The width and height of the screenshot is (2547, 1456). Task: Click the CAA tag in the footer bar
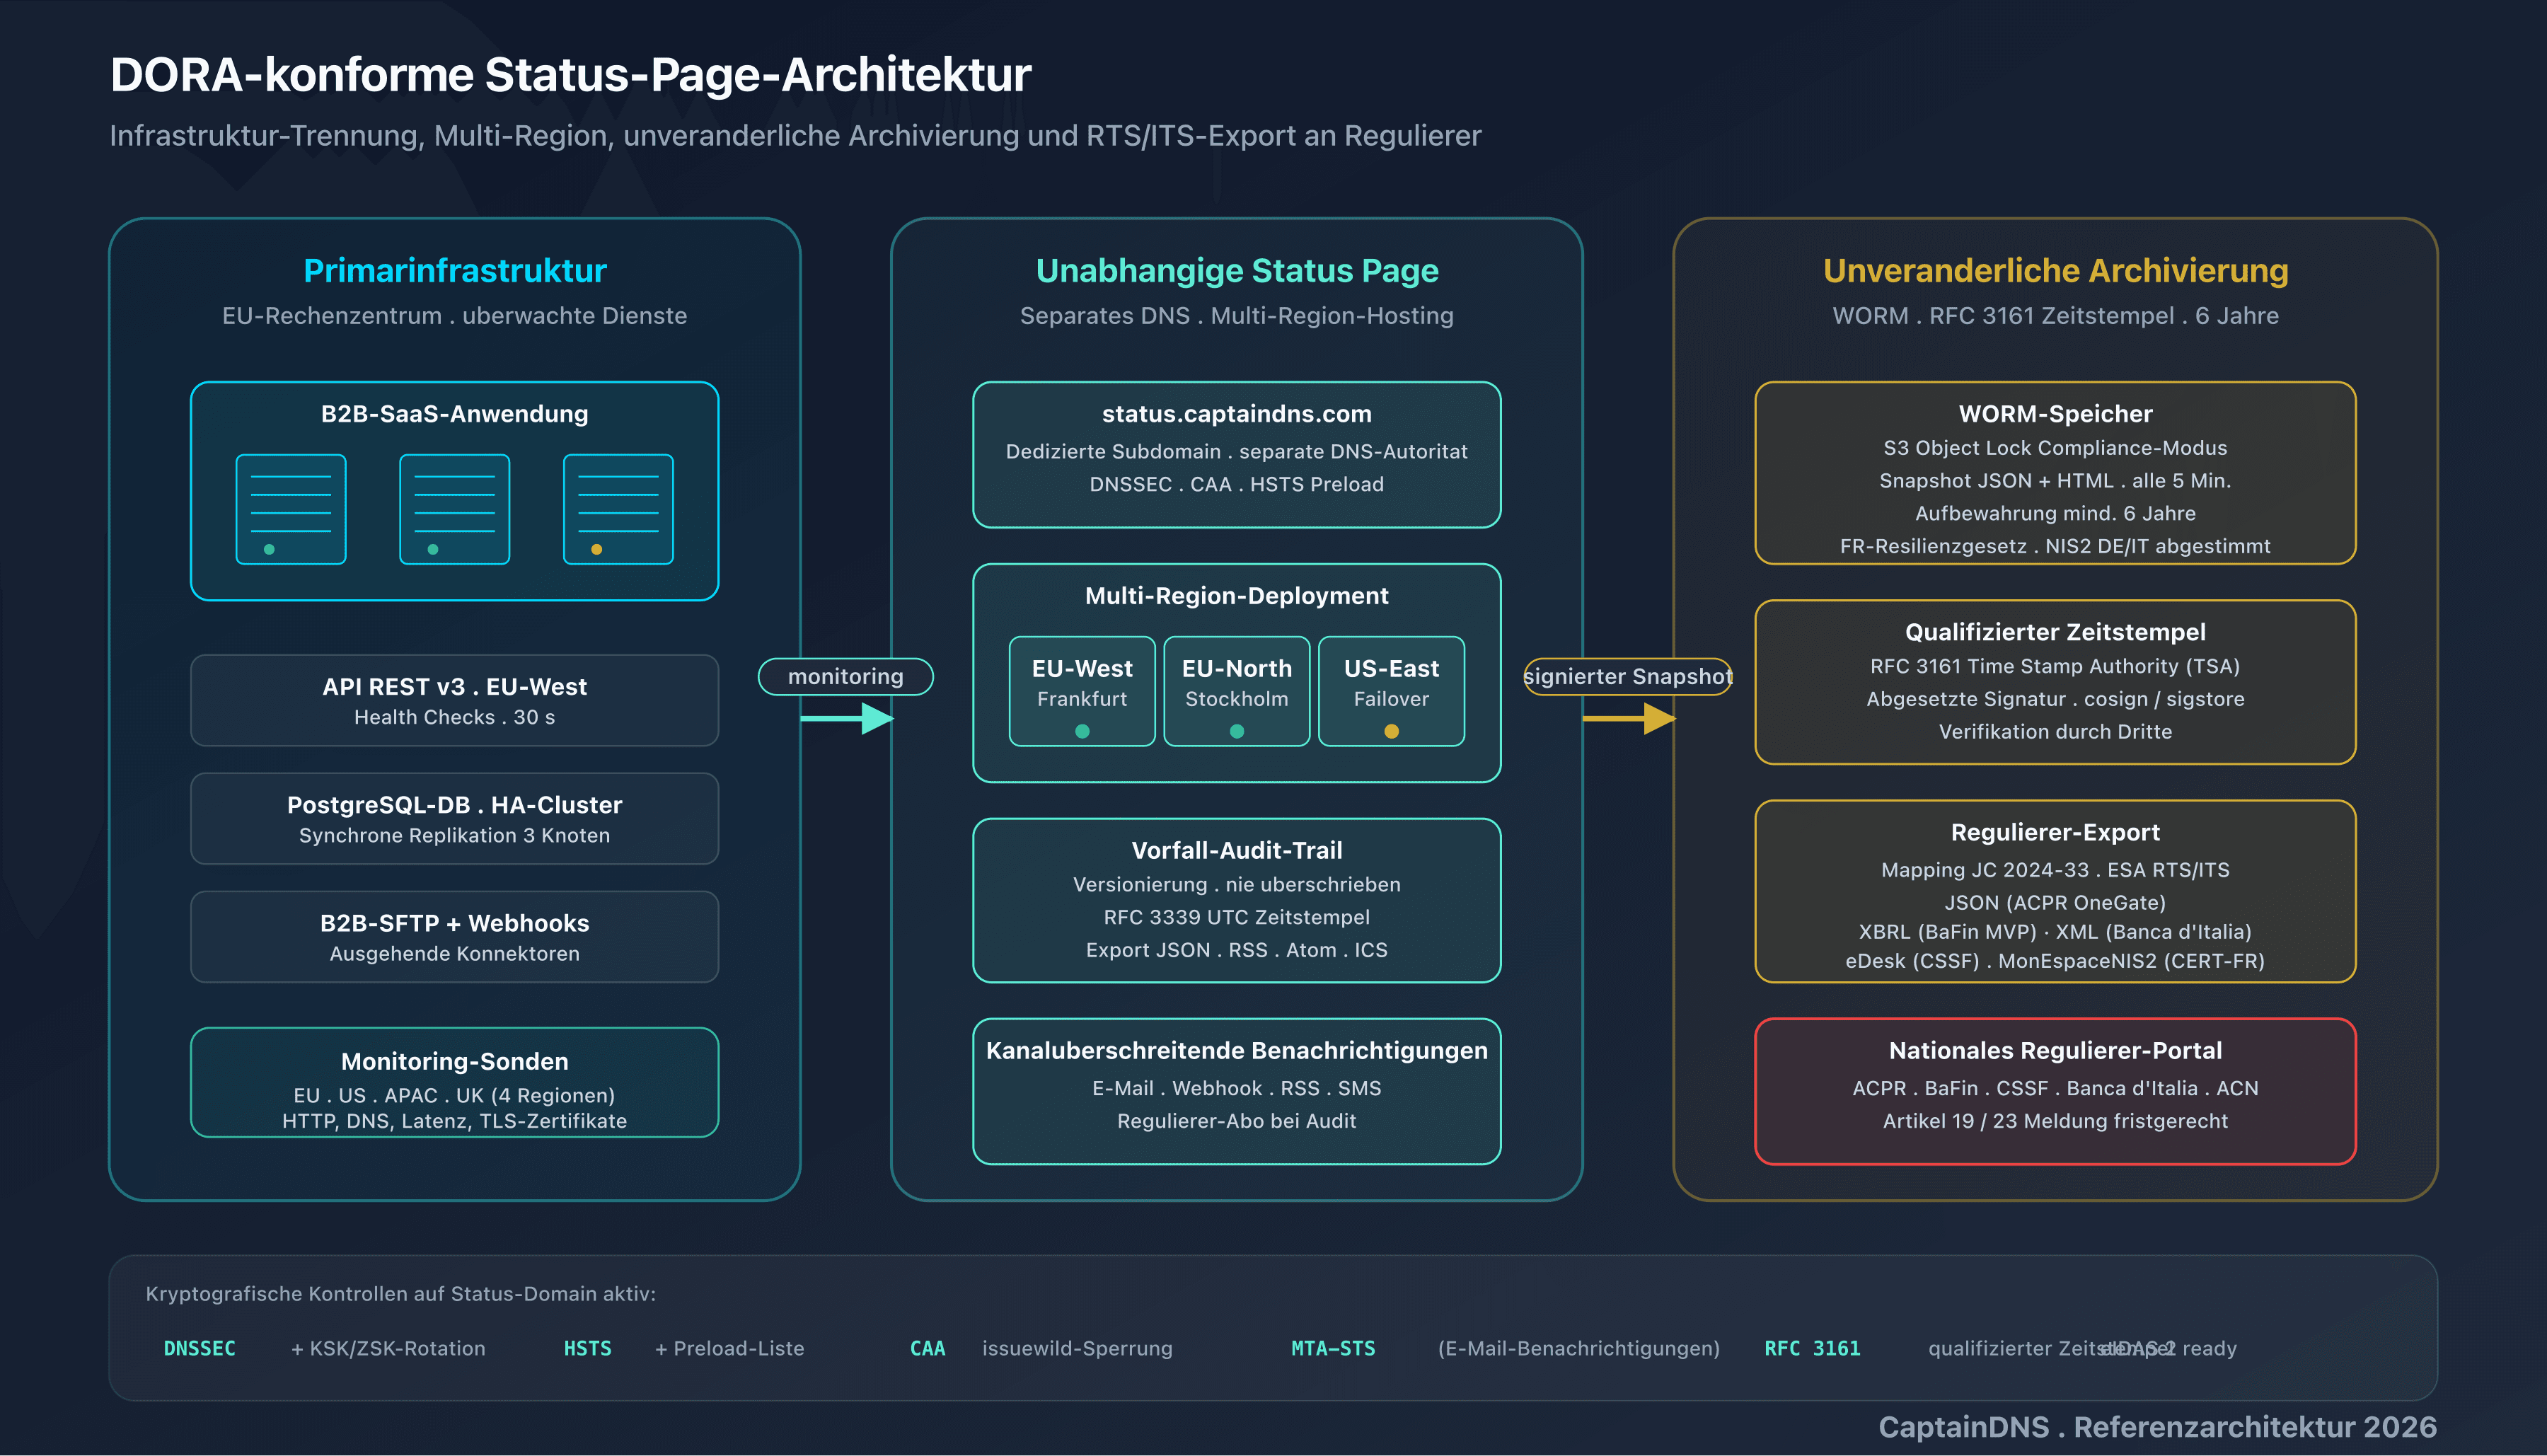(928, 1348)
